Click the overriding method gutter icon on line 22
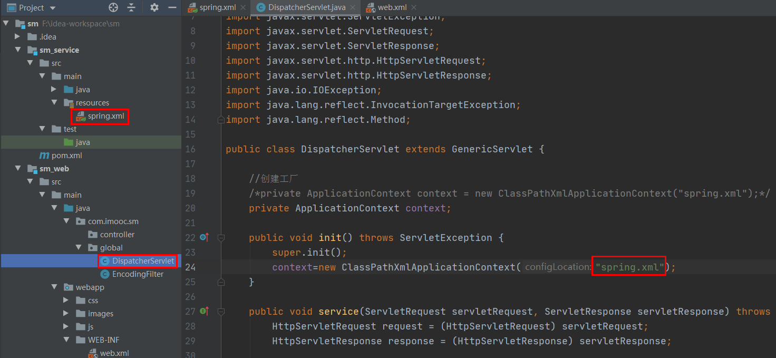The width and height of the screenshot is (776, 358). (205, 238)
